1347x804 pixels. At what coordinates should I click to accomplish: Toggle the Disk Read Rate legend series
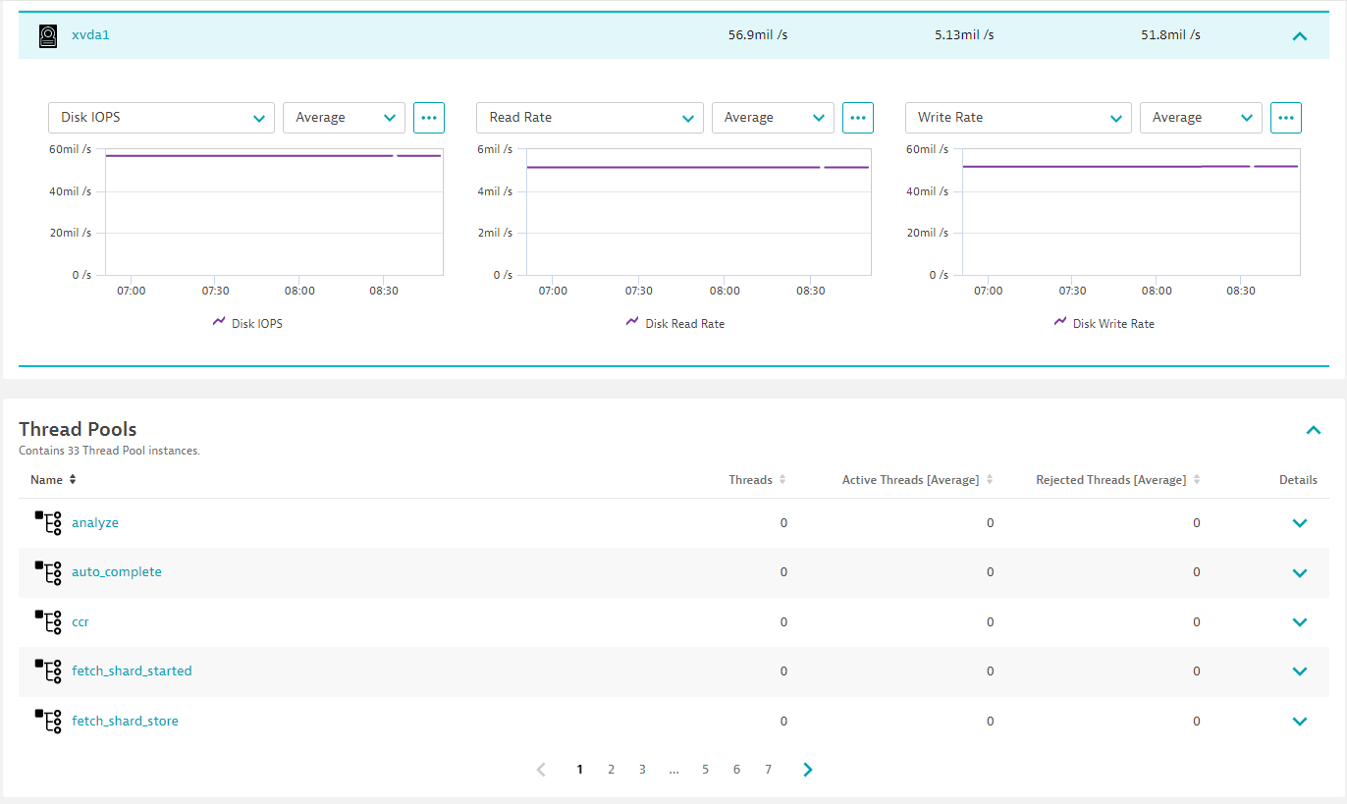tap(675, 323)
